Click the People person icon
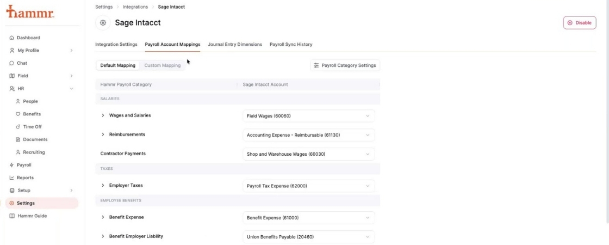609x245 pixels. [18, 101]
